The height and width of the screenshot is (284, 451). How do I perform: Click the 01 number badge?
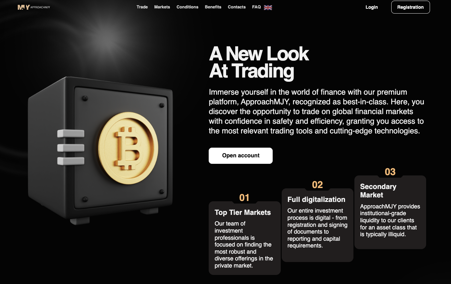click(x=244, y=198)
